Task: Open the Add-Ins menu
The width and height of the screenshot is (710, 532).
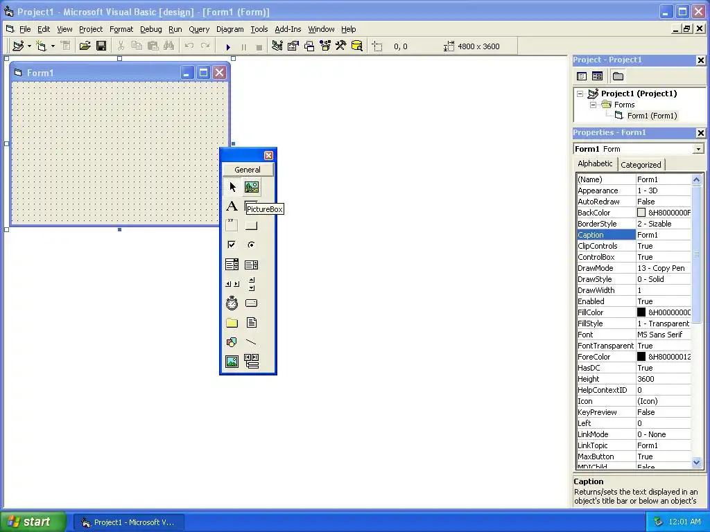Action: tap(288, 29)
